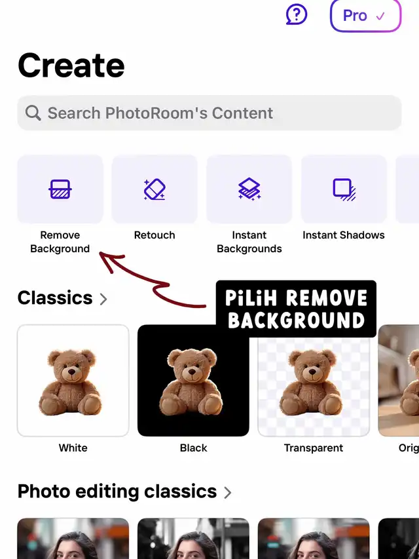
Task: Click the Remove Background tool icon
Action: click(x=60, y=189)
